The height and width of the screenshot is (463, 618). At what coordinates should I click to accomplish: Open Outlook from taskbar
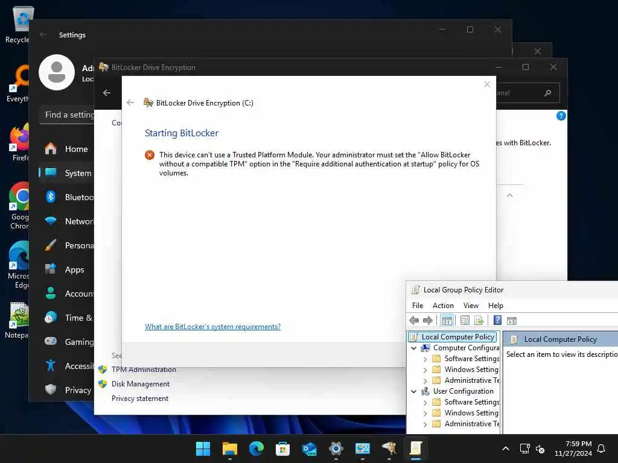tap(310, 449)
